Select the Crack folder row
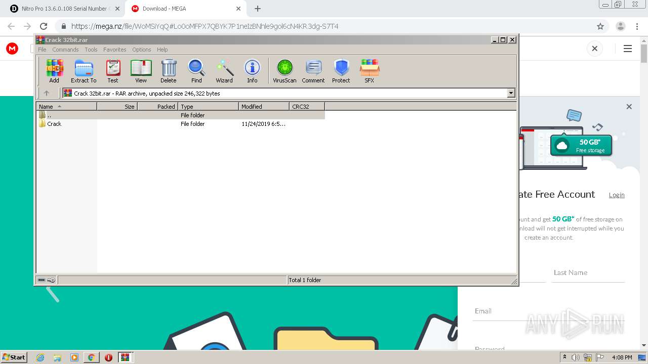 click(x=181, y=124)
